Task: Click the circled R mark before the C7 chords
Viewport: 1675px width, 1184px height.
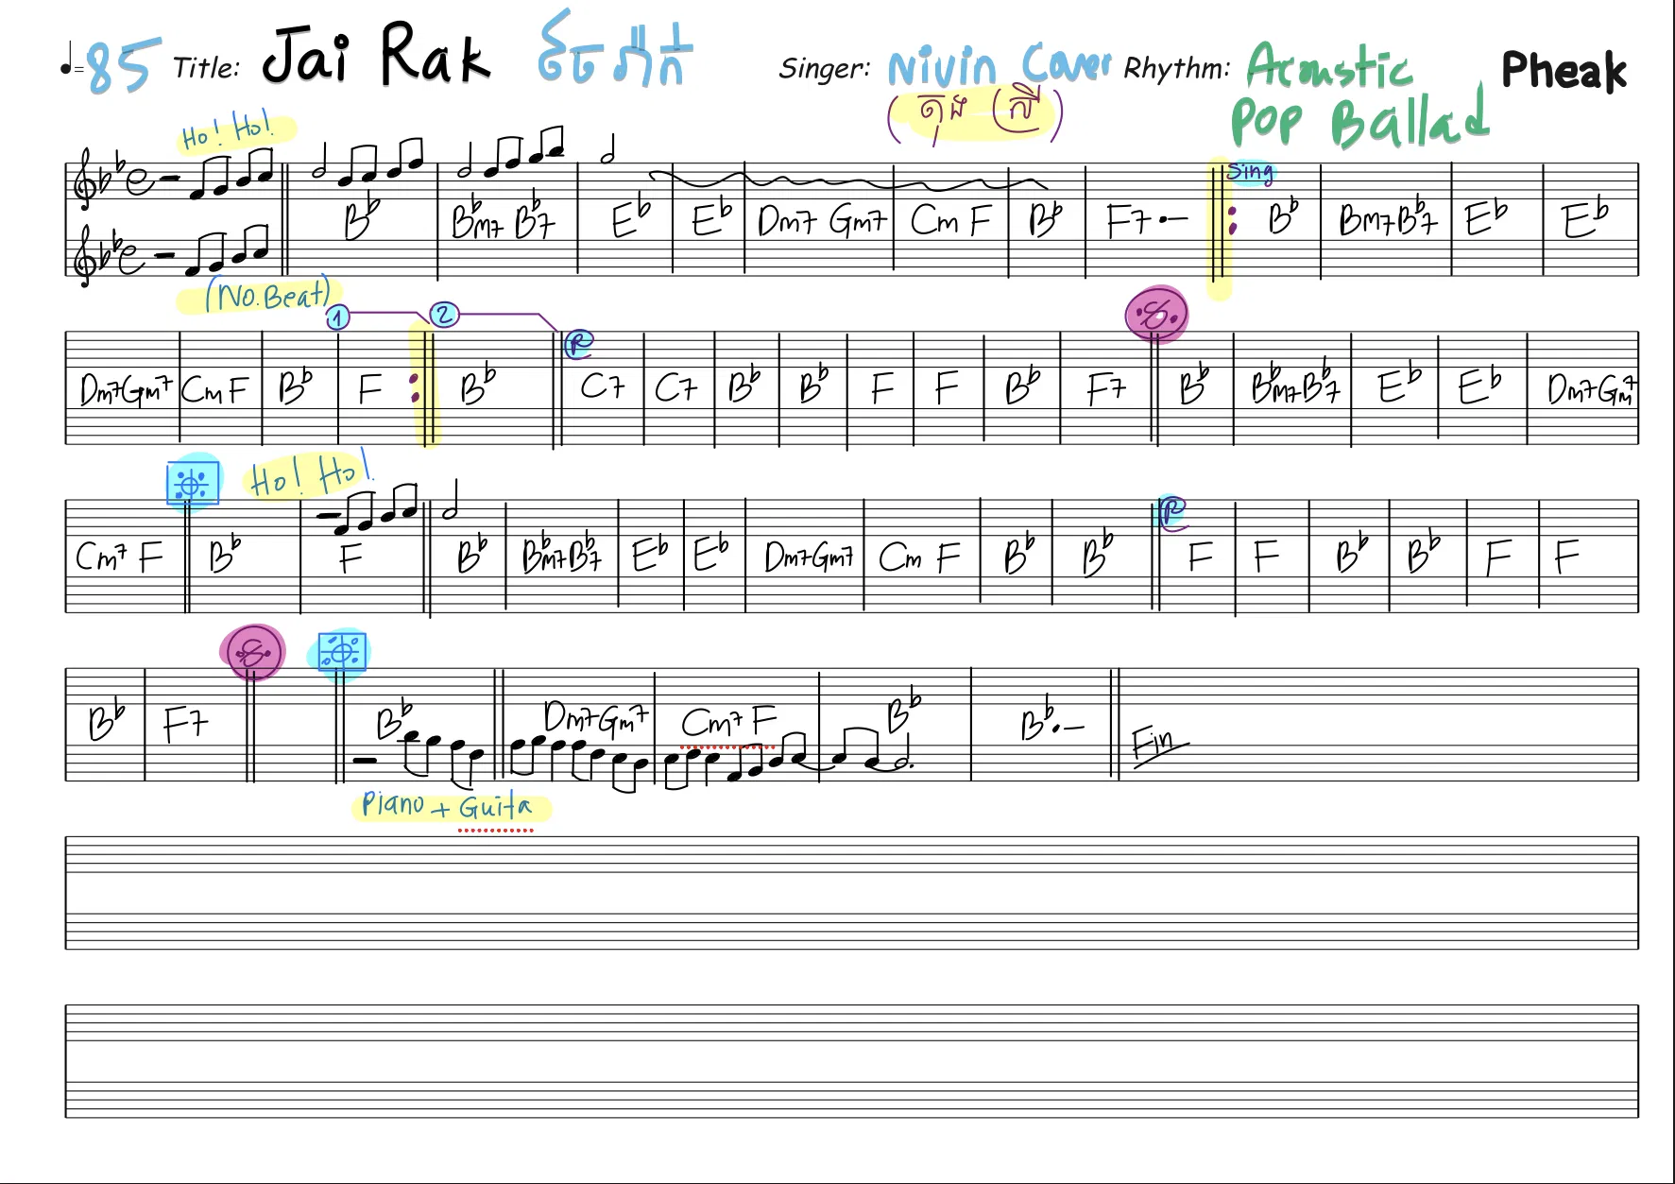Action: [578, 344]
